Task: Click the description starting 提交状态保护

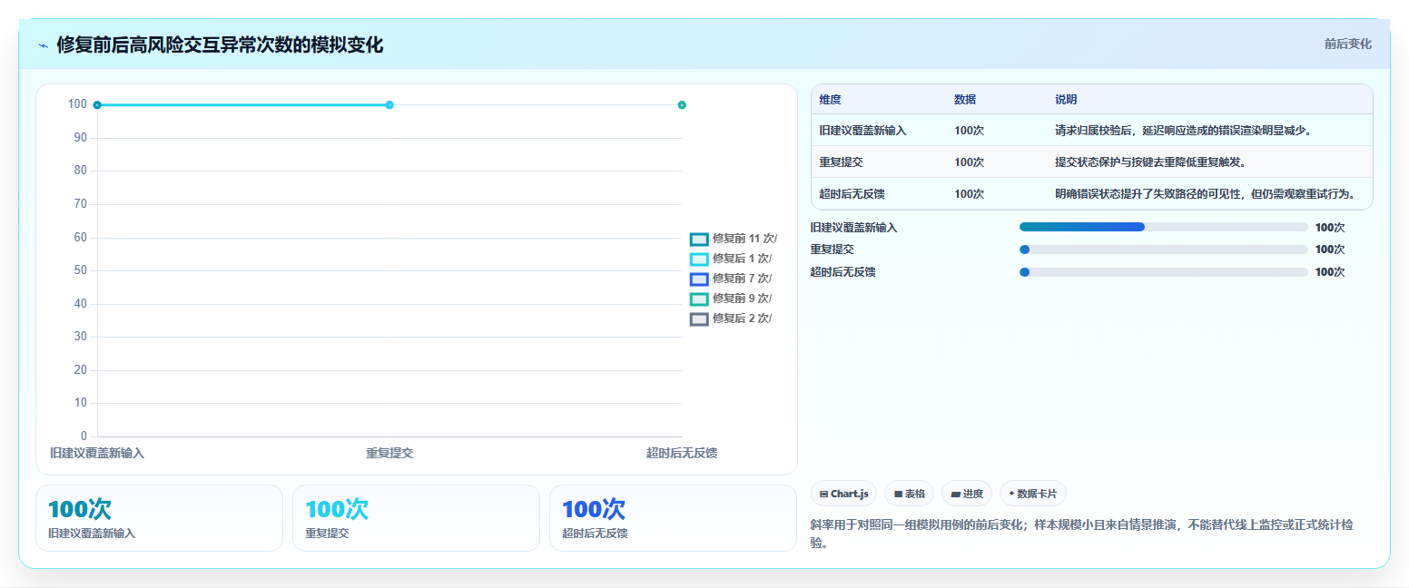Action: pyautogui.click(x=1150, y=162)
